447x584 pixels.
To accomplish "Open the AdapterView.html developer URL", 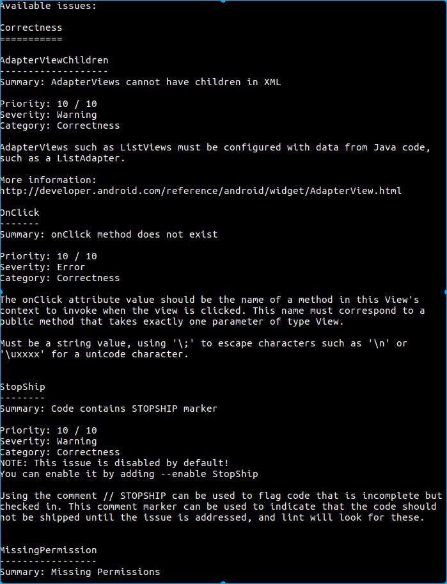I will tap(201, 191).
